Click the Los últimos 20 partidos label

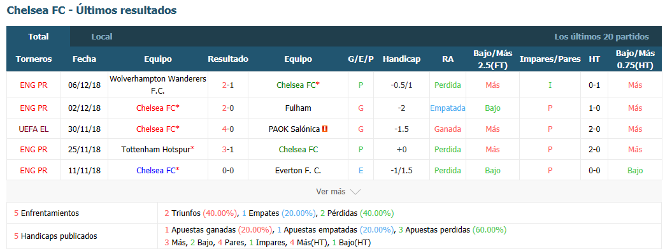click(601, 37)
